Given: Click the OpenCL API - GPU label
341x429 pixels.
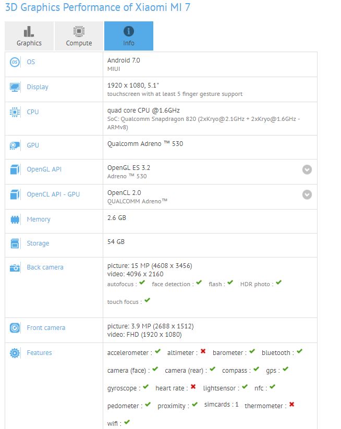Looking at the screenshot, I should pyautogui.click(x=53, y=194).
